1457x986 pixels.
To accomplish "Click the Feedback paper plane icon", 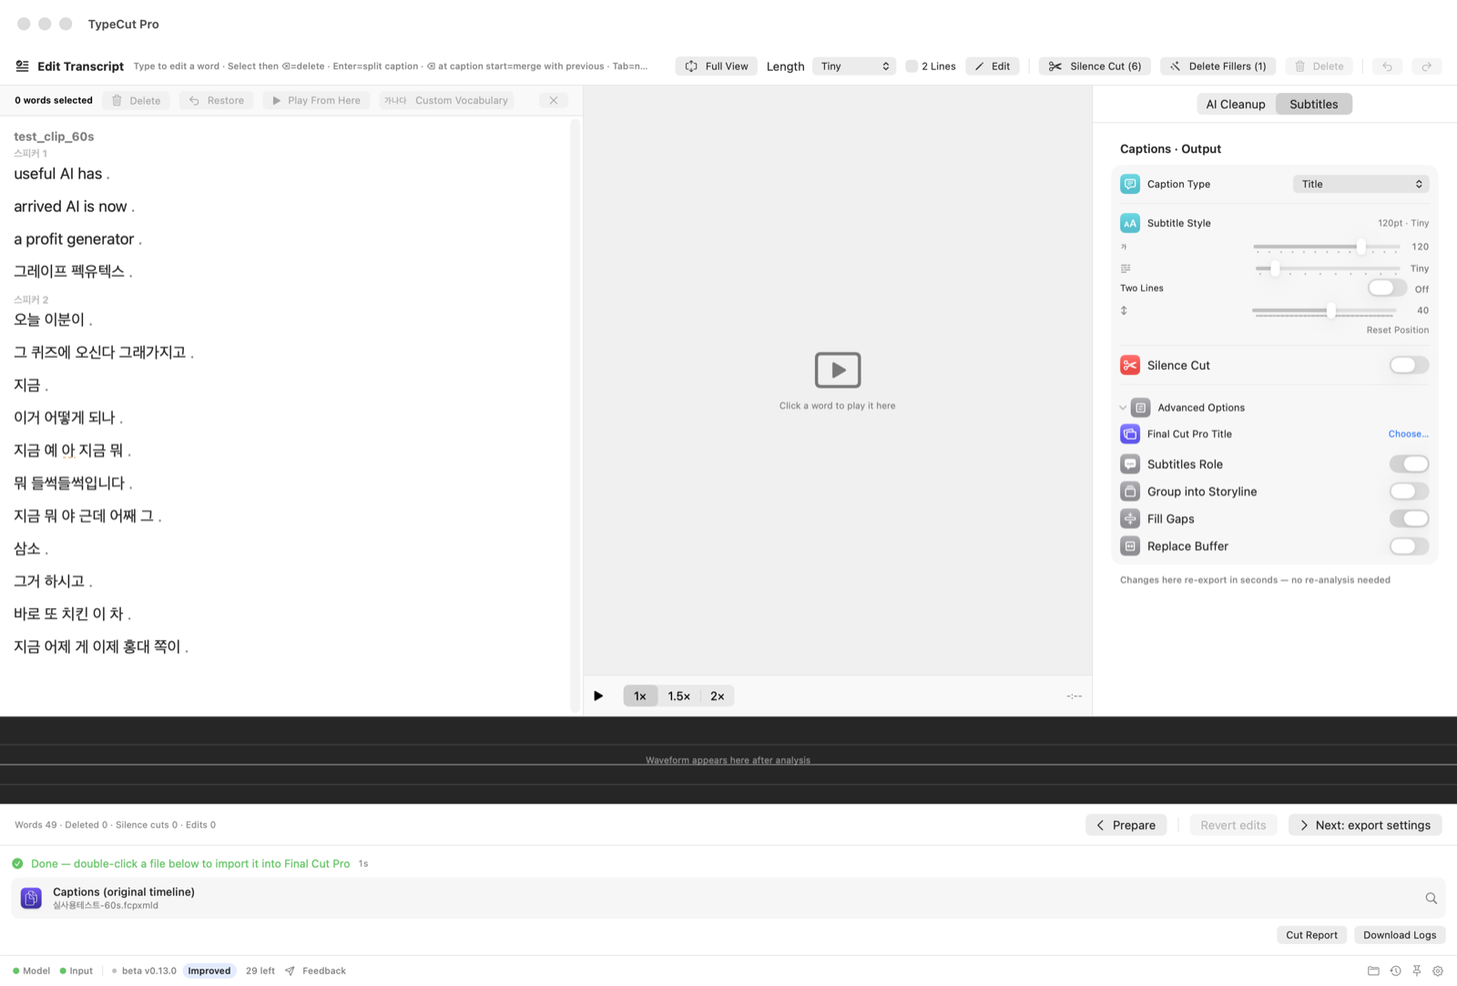I will 290,971.
